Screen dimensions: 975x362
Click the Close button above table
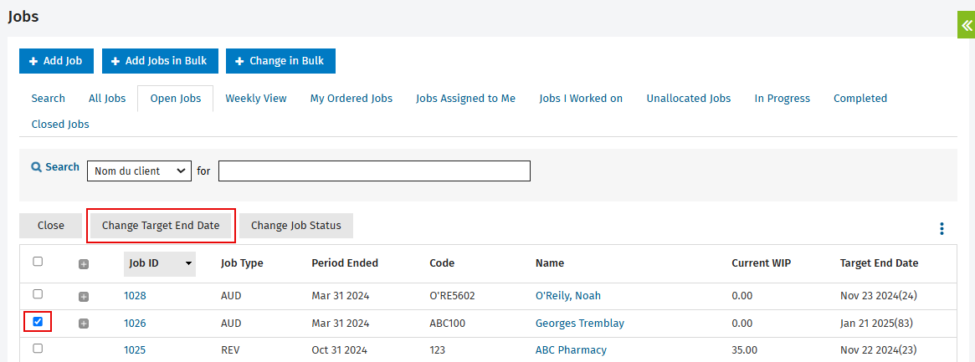point(50,226)
